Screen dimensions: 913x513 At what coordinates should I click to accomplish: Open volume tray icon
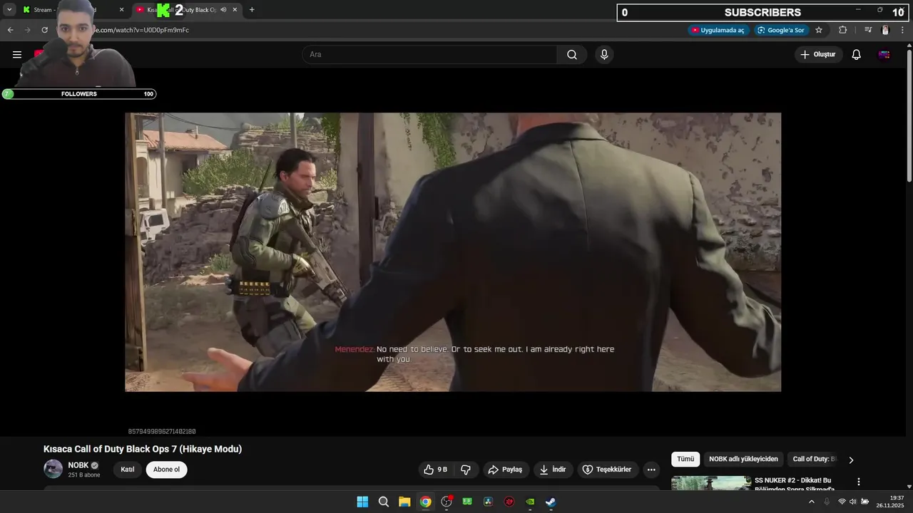(853, 502)
